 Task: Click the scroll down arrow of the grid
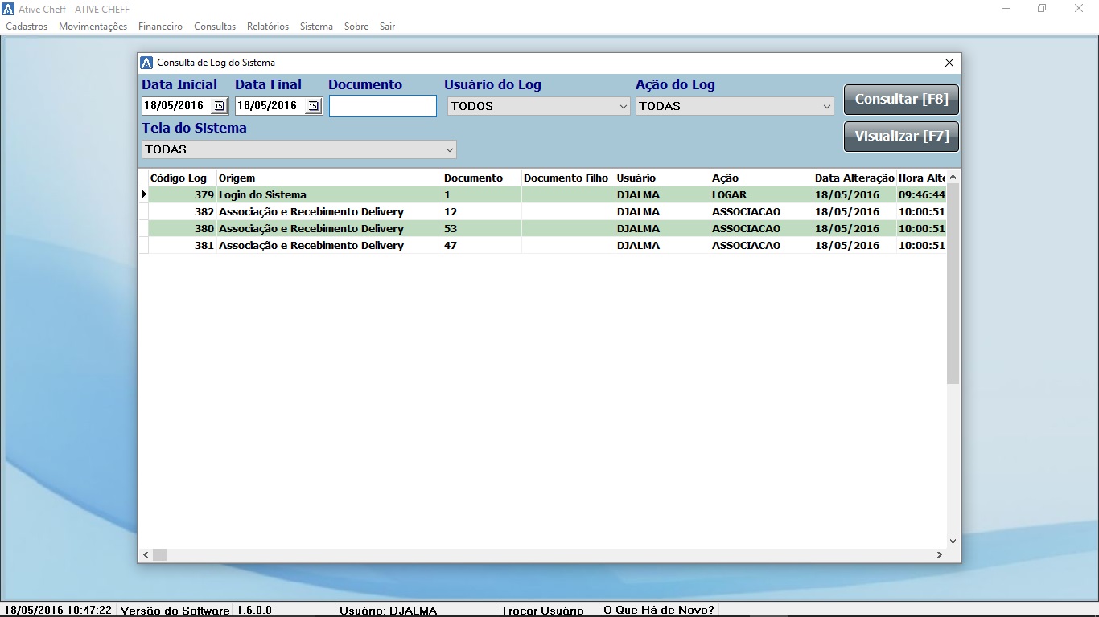pos(953,541)
